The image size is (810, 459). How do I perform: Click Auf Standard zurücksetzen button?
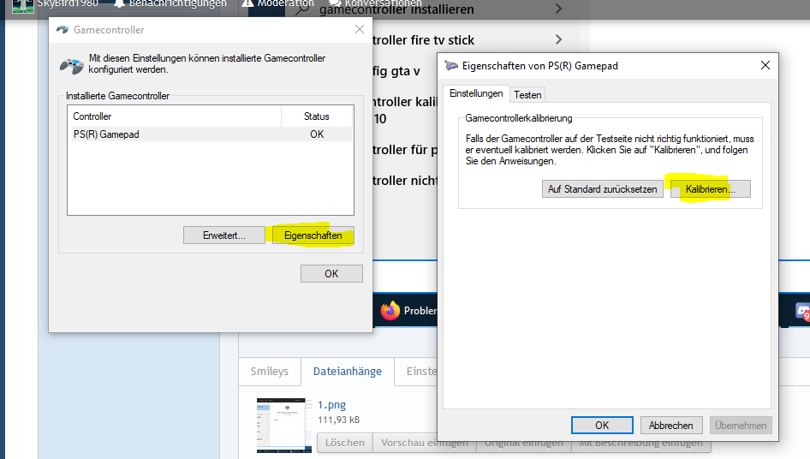pos(602,189)
